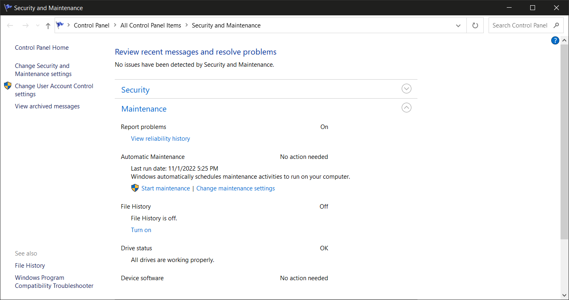Go to Control Panel Home
This screenshot has width=569, height=300.
coord(42,48)
